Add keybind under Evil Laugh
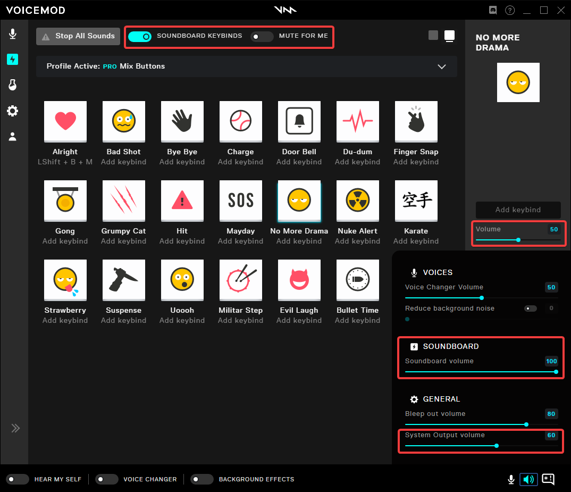Image resolution: width=571 pixels, height=492 pixels. (x=299, y=320)
